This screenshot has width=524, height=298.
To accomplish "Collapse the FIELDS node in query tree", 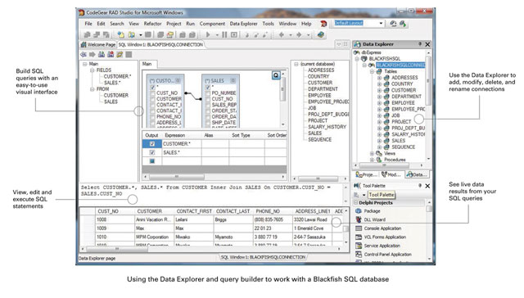I will point(92,70).
